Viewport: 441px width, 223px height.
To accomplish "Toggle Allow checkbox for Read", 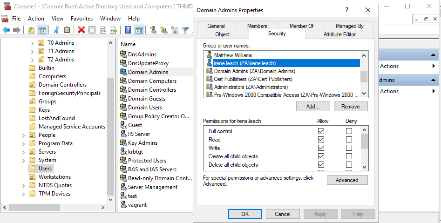I will tap(321, 140).
